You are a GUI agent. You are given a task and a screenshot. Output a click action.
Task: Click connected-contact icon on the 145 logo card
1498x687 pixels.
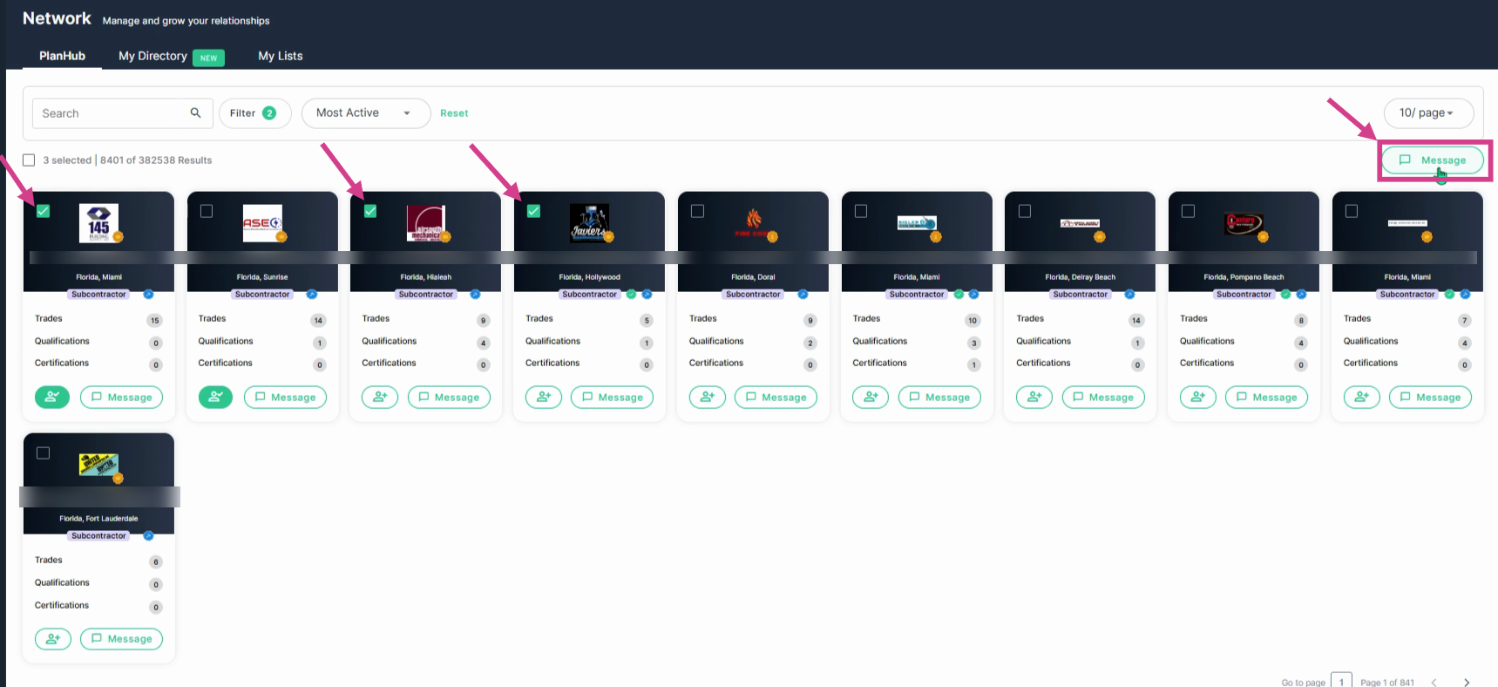coord(52,398)
